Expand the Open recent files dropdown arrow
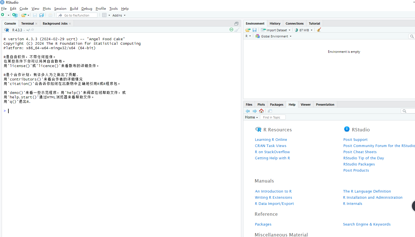This screenshot has width=415, height=237. tap(28, 15)
